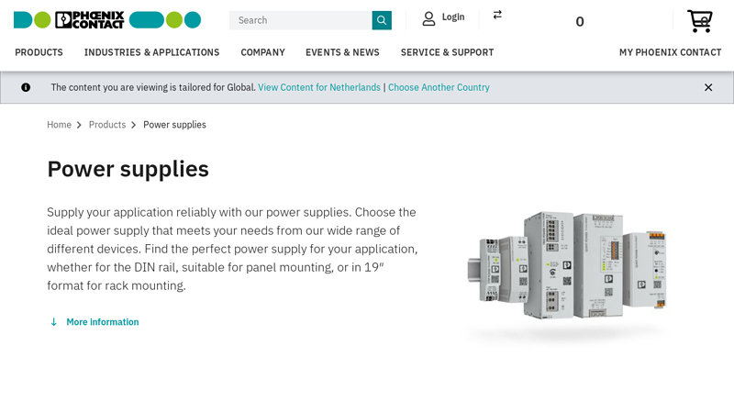Open the Login link
The height and width of the screenshot is (413, 734).
(x=453, y=17)
